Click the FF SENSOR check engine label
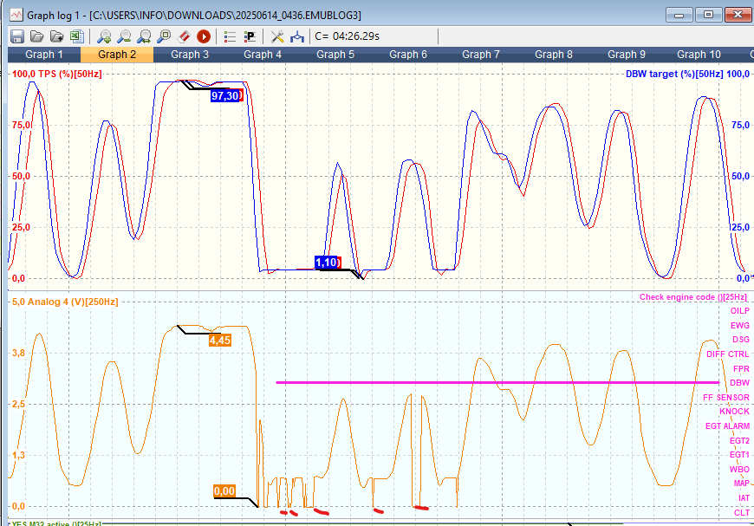 point(726,398)
